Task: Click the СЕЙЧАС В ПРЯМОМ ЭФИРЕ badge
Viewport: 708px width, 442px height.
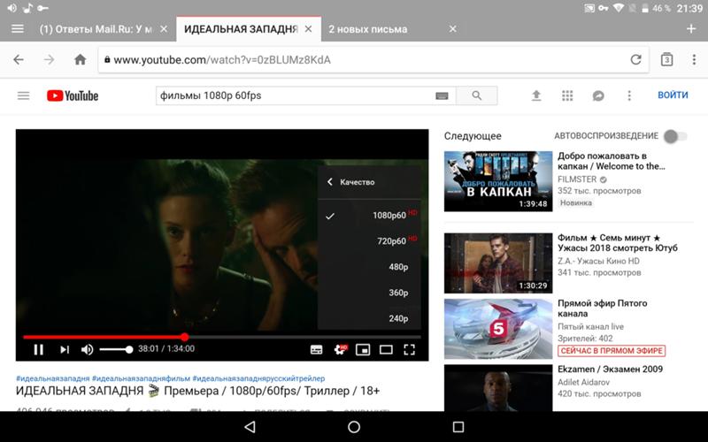Action: (x=612, y=350)
